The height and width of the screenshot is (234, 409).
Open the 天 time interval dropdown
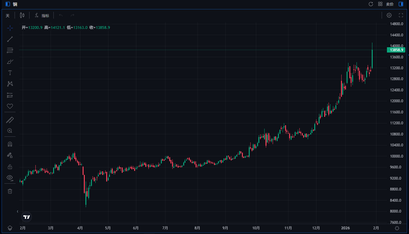[8, 16]
